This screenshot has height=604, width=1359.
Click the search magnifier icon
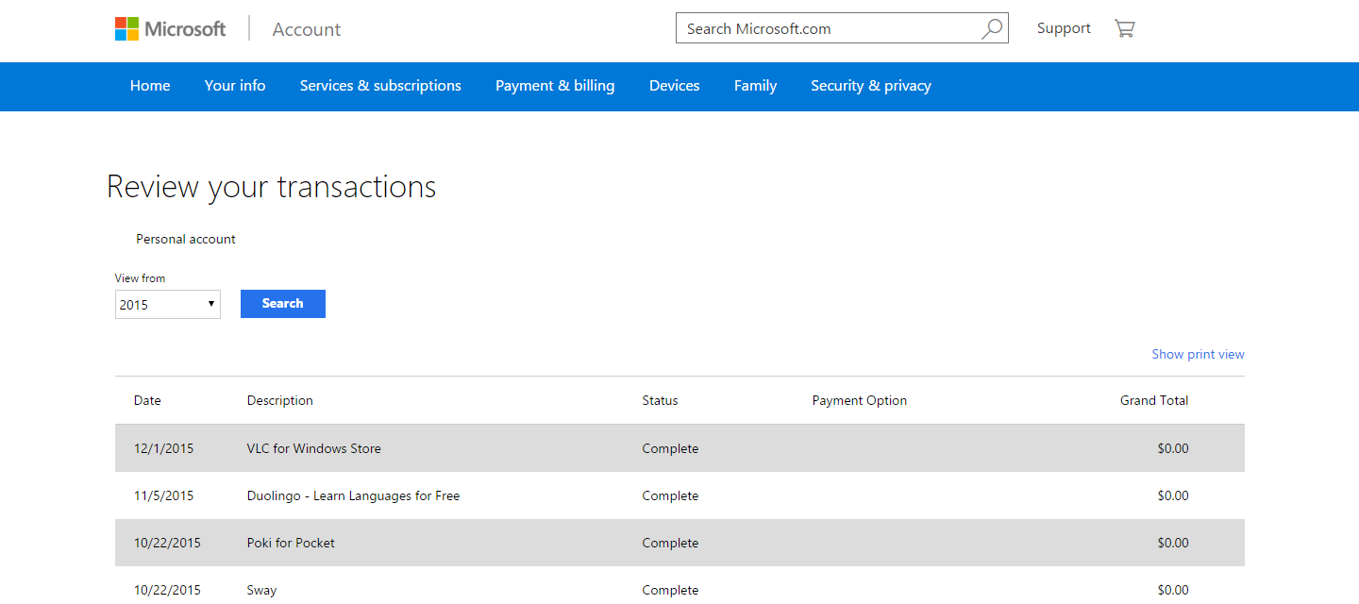point(991,29)
